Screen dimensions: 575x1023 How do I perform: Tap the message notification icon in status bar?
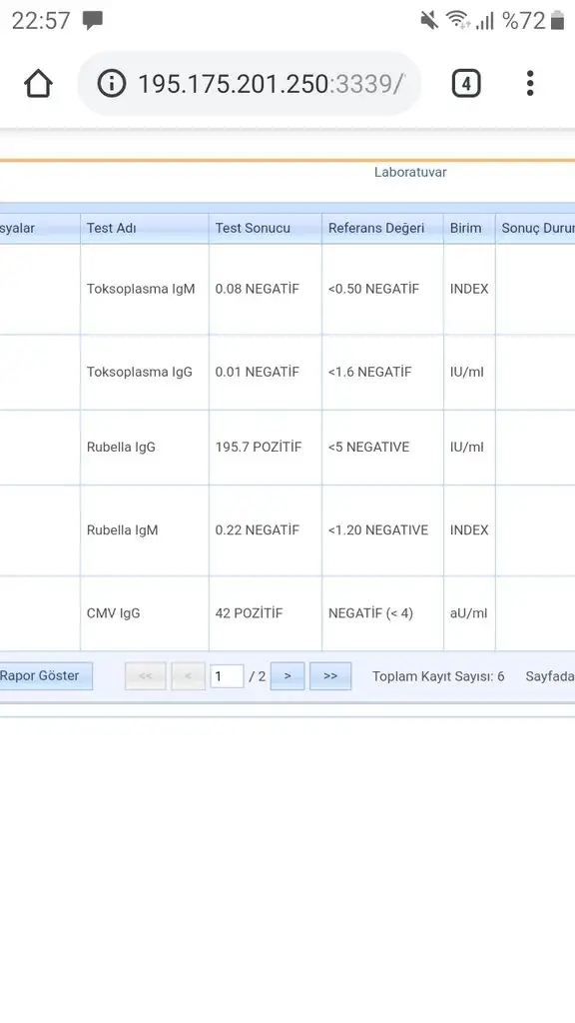pos(93,21)
